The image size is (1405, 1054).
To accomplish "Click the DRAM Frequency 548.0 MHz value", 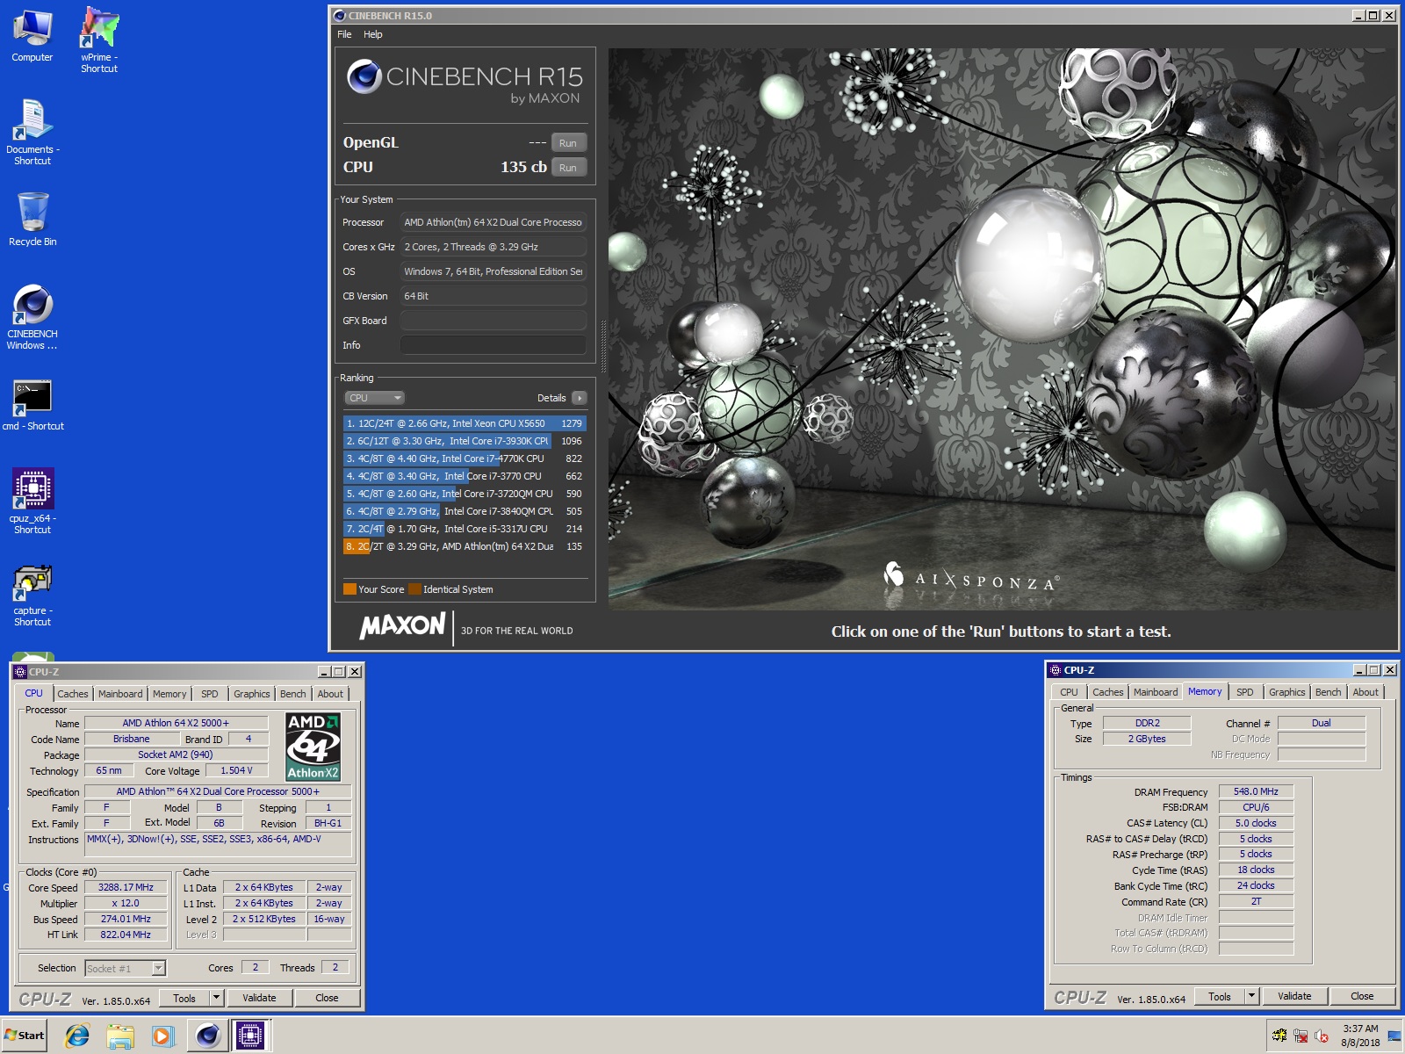I will pos(1256,791).
